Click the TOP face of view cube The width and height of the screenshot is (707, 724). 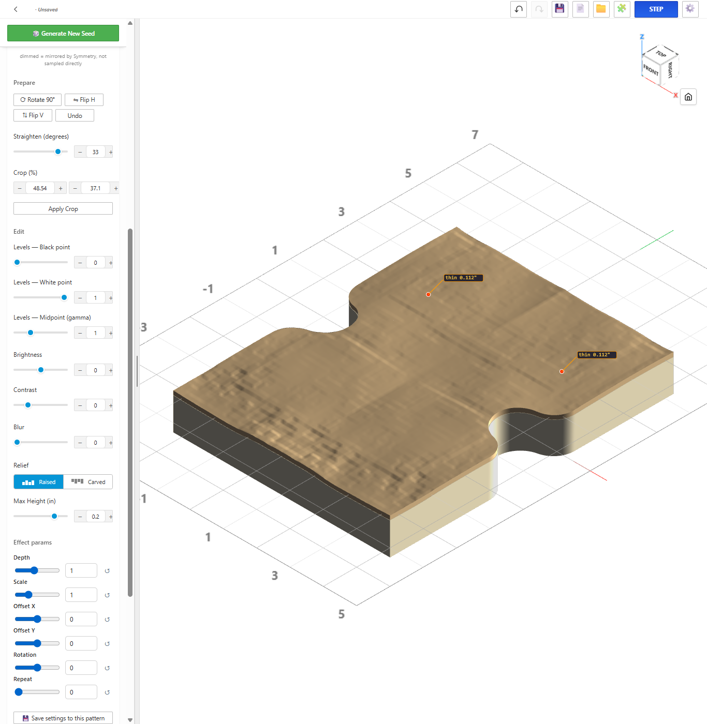click(661, 53)
